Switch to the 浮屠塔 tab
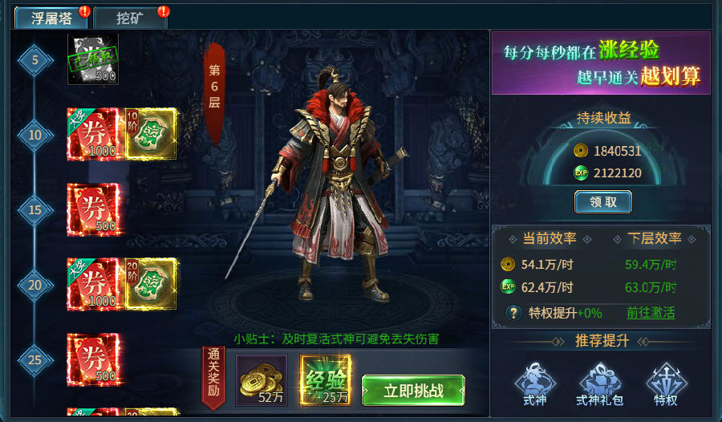Viewport: 722px width, 422px height. pyautogui.click(x=51, y=18)
